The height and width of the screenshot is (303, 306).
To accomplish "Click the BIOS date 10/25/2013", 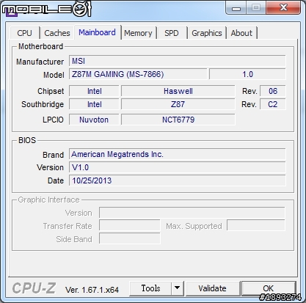I will (x=178, y=180).
